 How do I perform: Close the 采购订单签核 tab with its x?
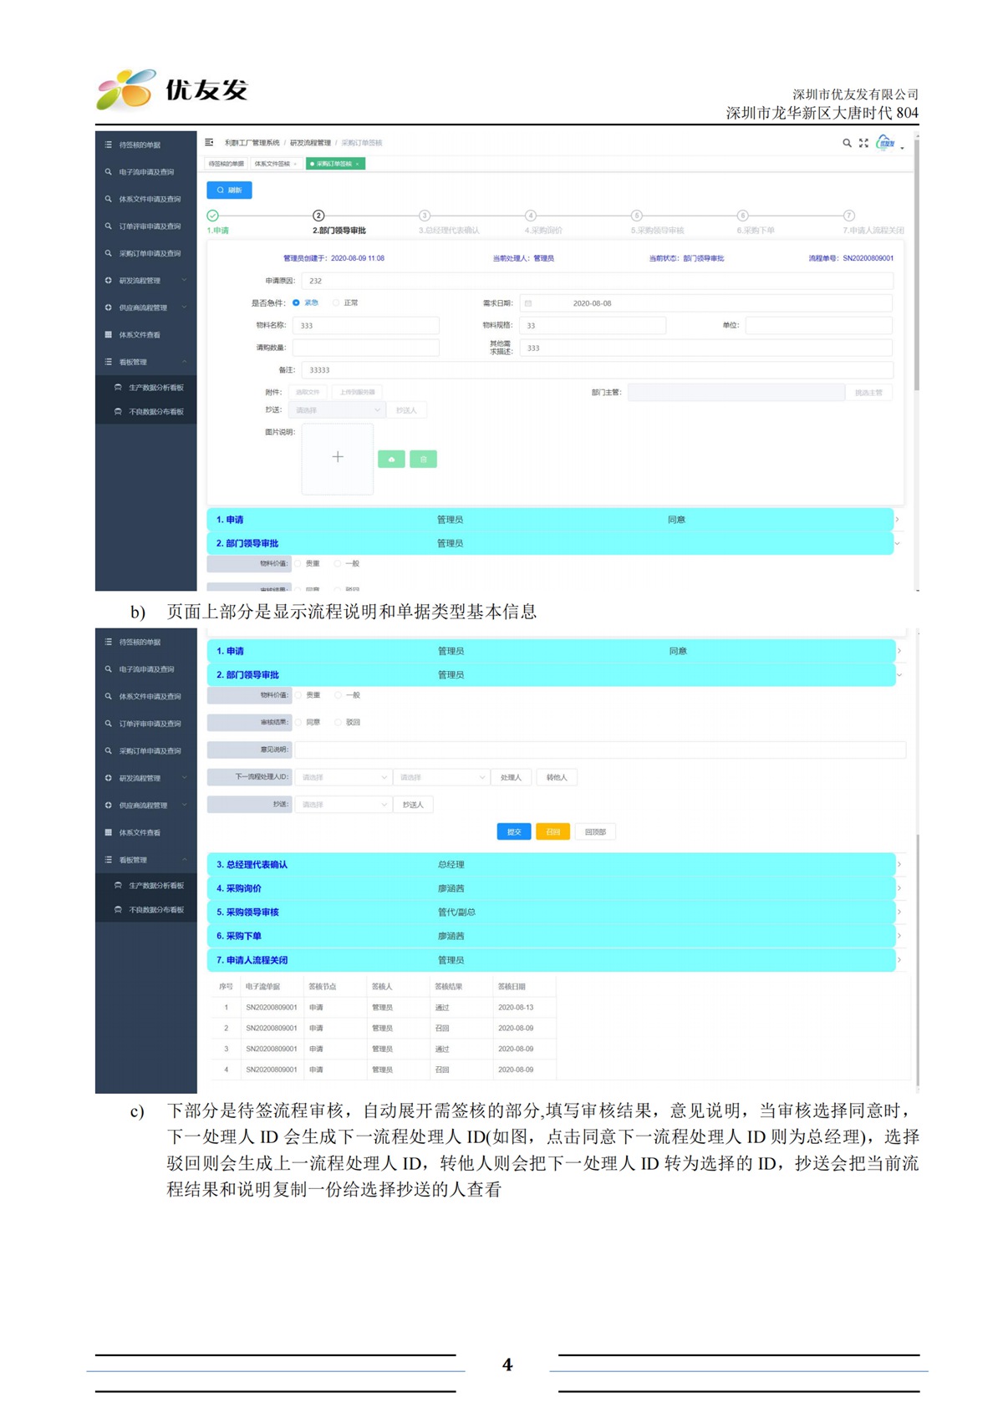(x=357, y=164)
